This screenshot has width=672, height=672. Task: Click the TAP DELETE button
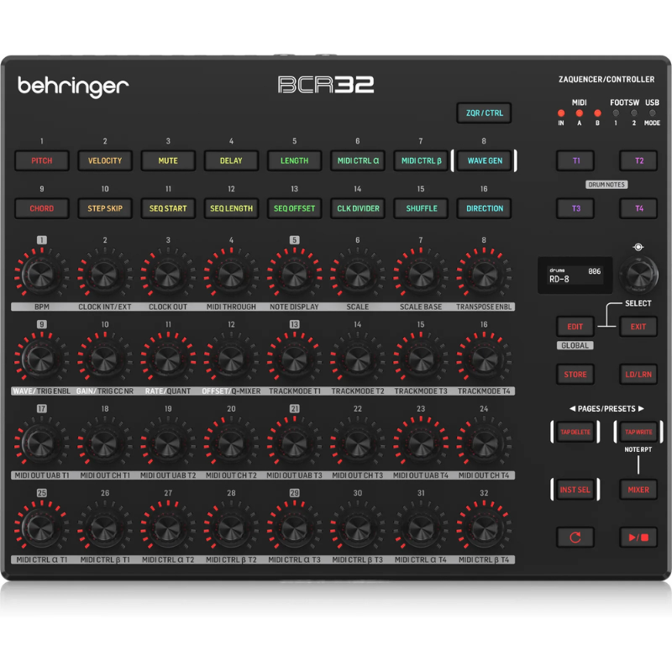tap(575, 432)
